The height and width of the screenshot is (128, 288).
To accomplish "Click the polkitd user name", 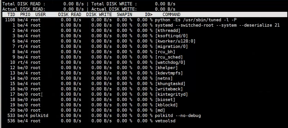I will 39,116.
